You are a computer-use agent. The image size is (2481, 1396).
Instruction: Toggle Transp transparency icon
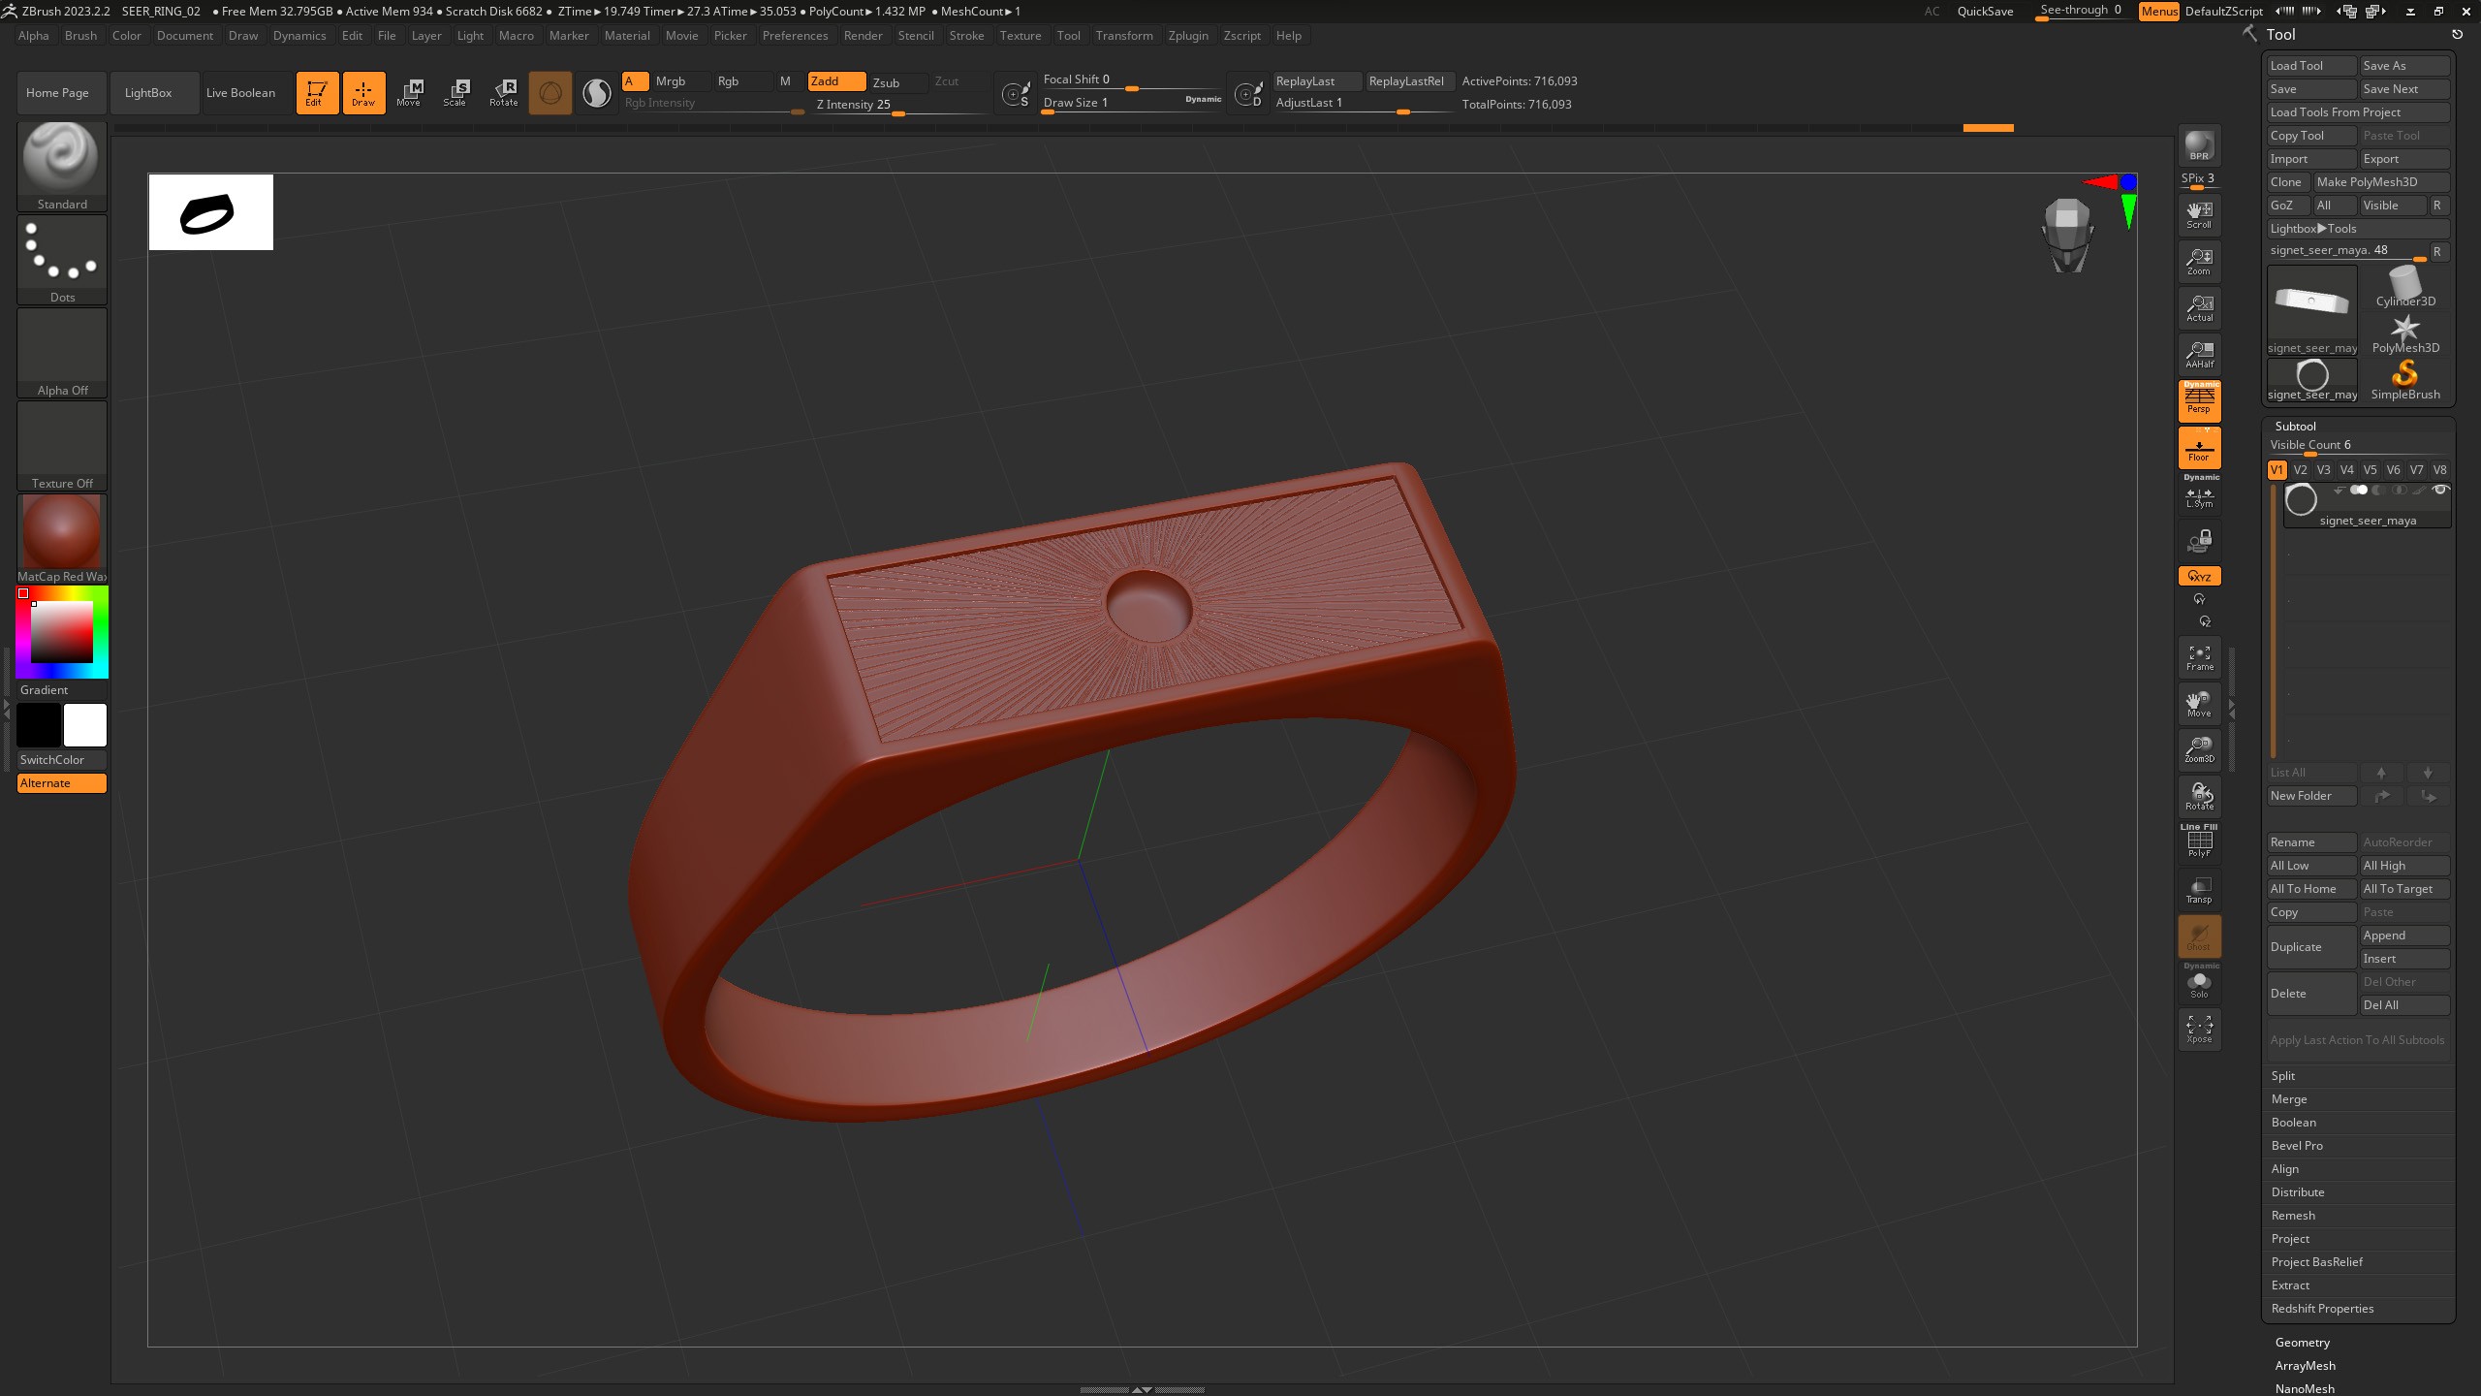pos(2199,889)
